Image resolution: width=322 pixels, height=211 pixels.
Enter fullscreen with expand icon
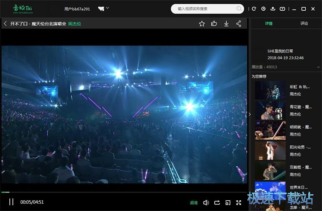coord(239,202)
